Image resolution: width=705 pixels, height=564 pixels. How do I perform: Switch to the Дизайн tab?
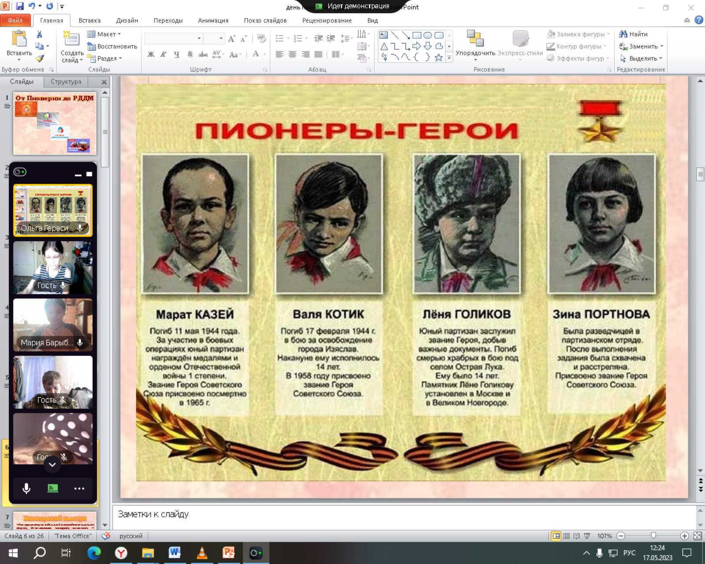(127, 20)
